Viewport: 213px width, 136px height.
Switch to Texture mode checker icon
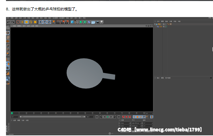8,37
